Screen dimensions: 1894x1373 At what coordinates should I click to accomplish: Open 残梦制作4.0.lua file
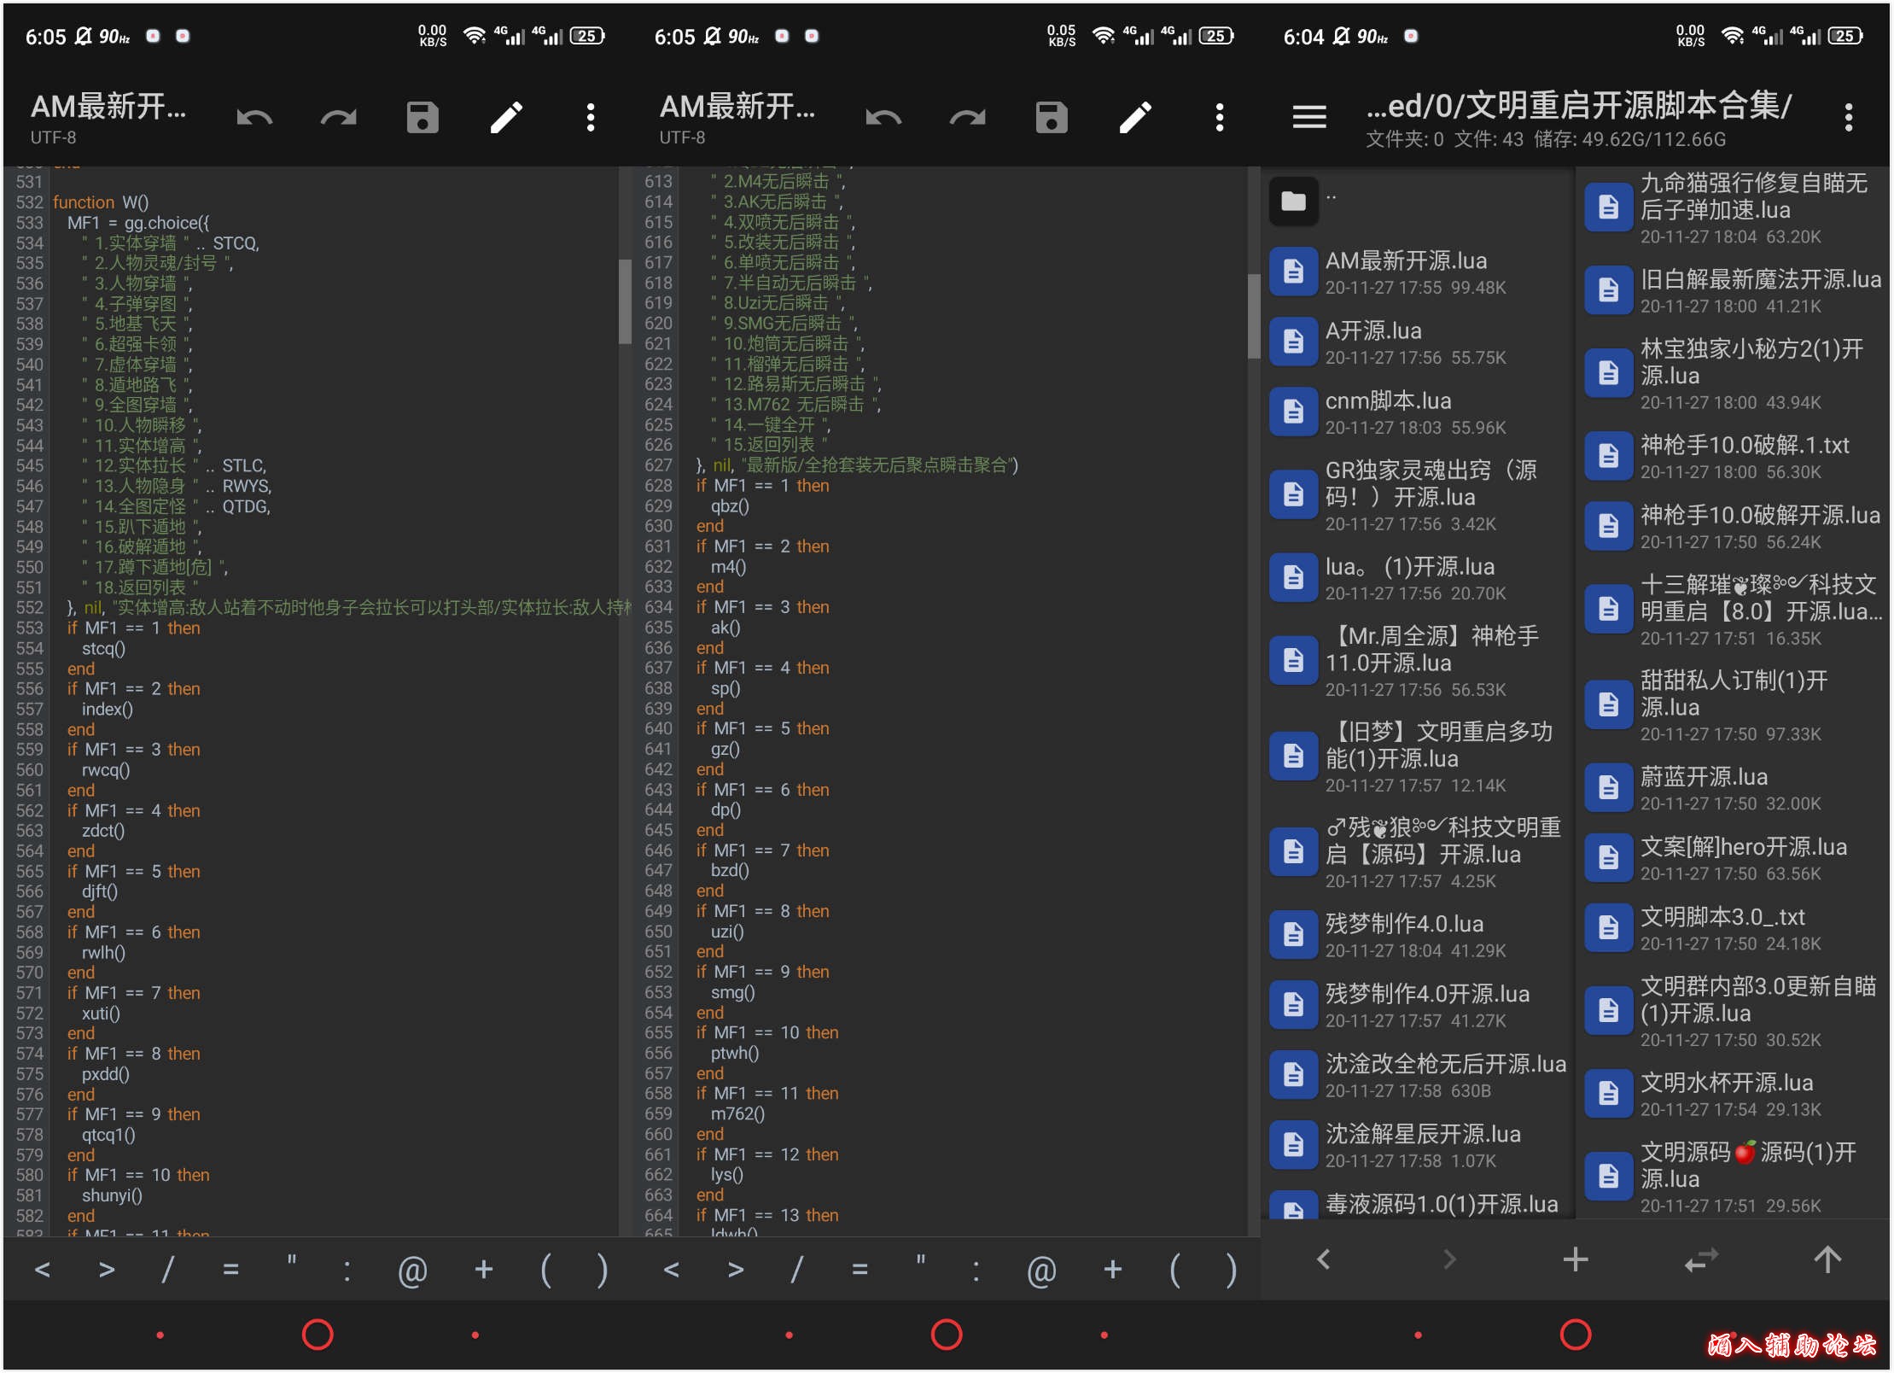click(1417, 935)
